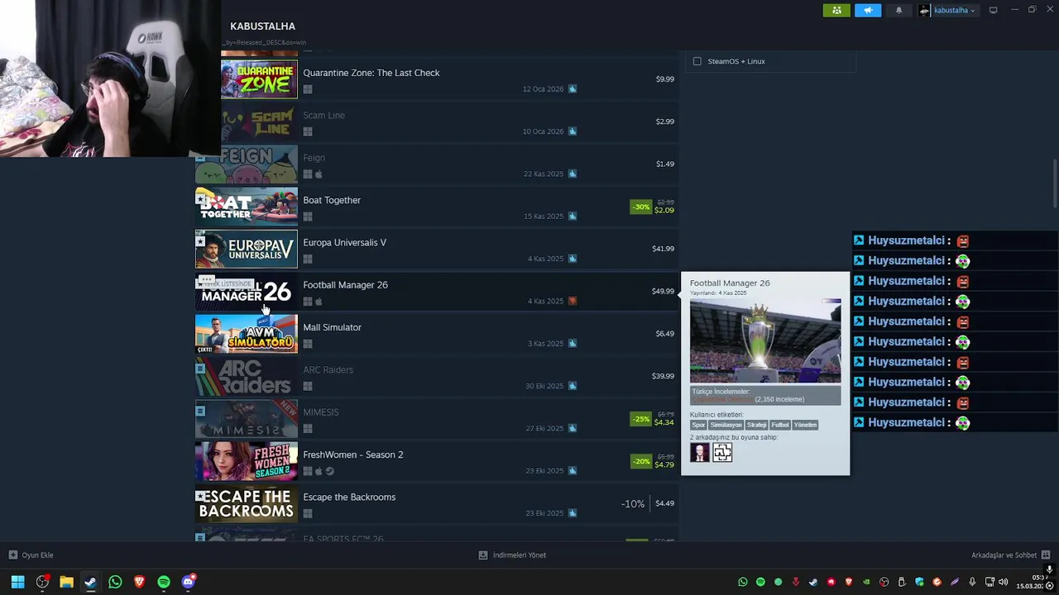Click the USB safely remove tray icon
The height and width of the screenshot is (595, 1059).
[902, 582]
